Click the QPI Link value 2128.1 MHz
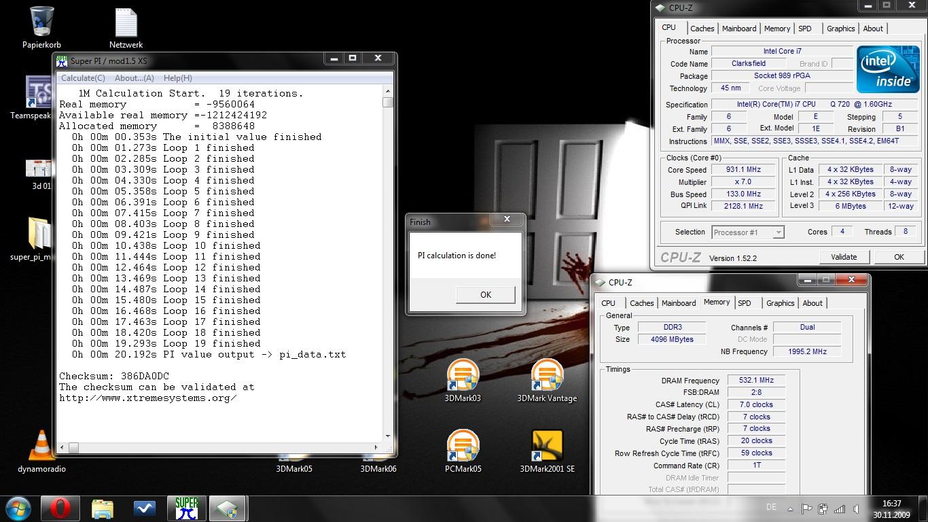928x522 pixels. (x=743, y=206)
